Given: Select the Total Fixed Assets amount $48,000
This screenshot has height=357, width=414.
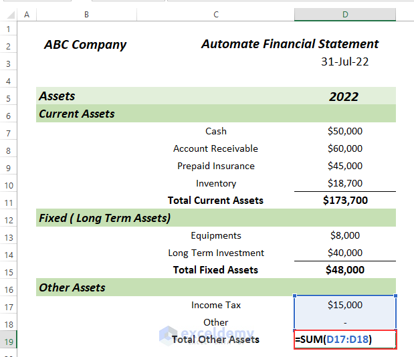Looking at the screenshot, I should 344,270.
